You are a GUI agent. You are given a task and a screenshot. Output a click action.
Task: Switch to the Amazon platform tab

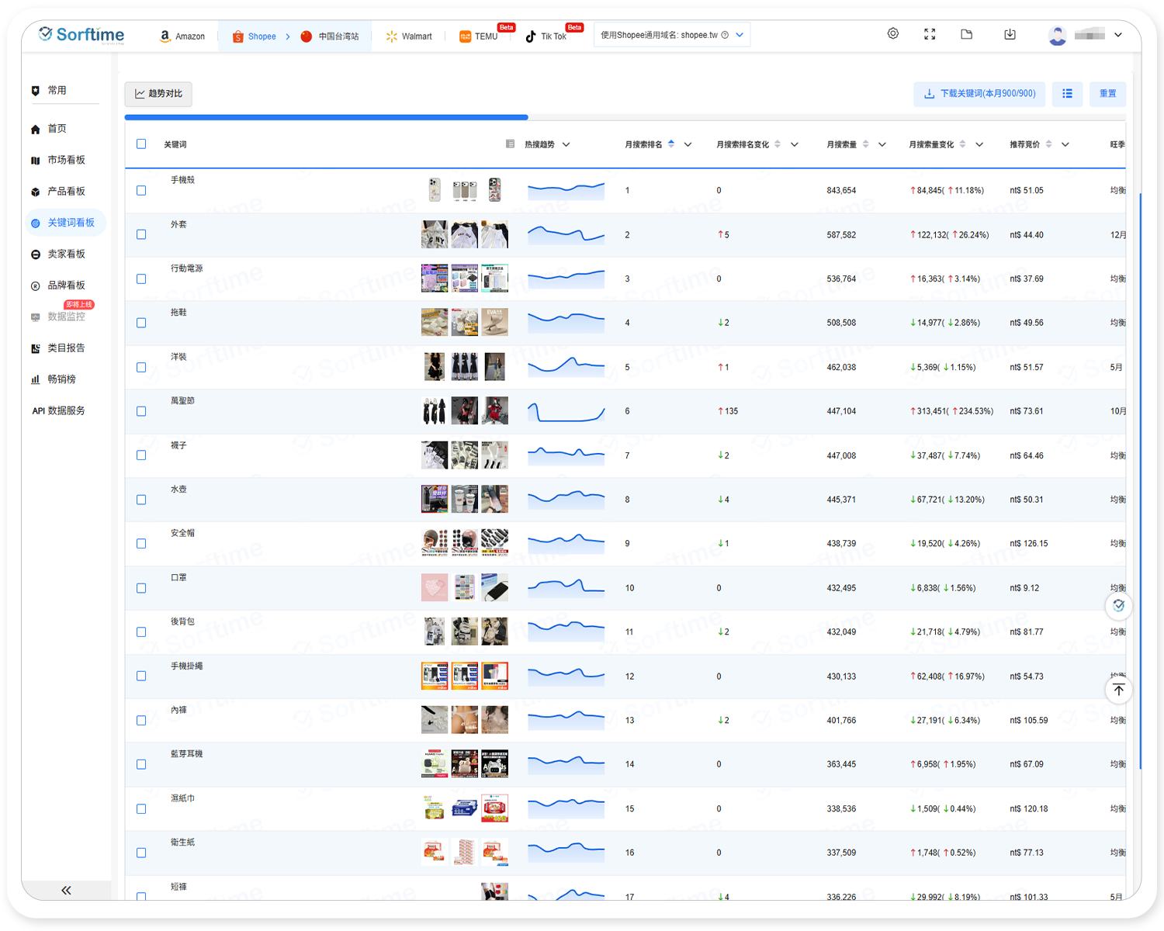[x=182, y=36]
